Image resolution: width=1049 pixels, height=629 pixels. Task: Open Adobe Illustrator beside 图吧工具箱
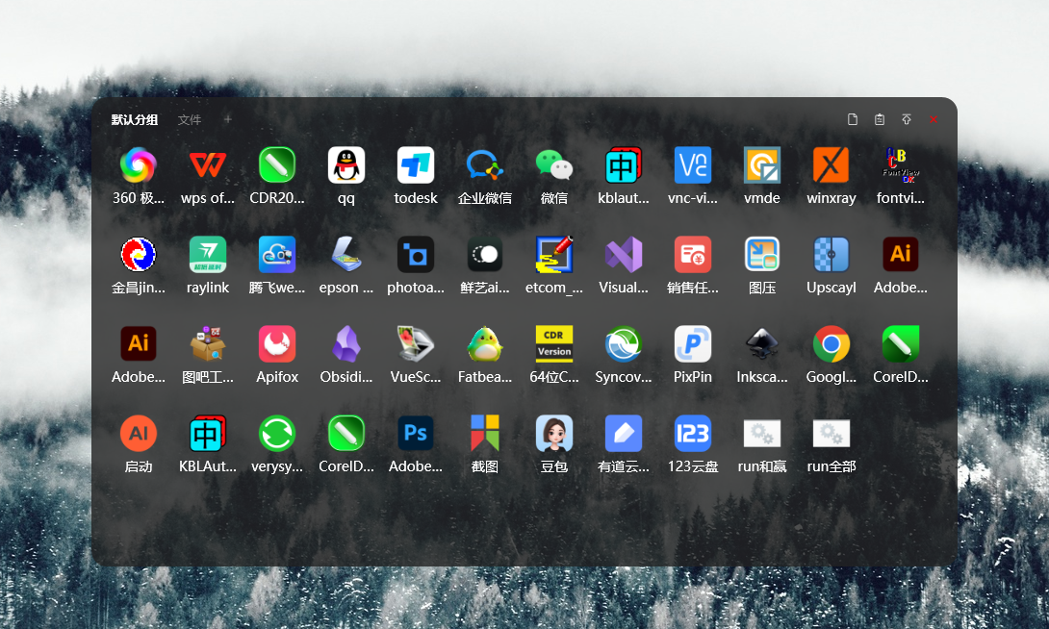point(139,344)
